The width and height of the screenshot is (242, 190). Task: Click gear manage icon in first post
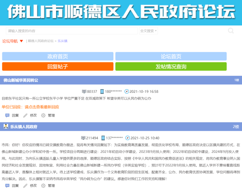point(43,115)
